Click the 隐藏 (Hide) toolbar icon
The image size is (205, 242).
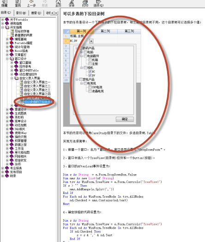click(x=4, y=3)
